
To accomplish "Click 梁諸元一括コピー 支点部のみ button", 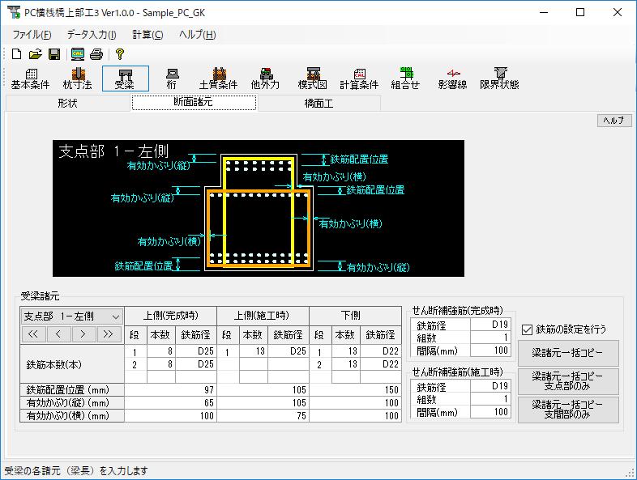I will 568,381.
